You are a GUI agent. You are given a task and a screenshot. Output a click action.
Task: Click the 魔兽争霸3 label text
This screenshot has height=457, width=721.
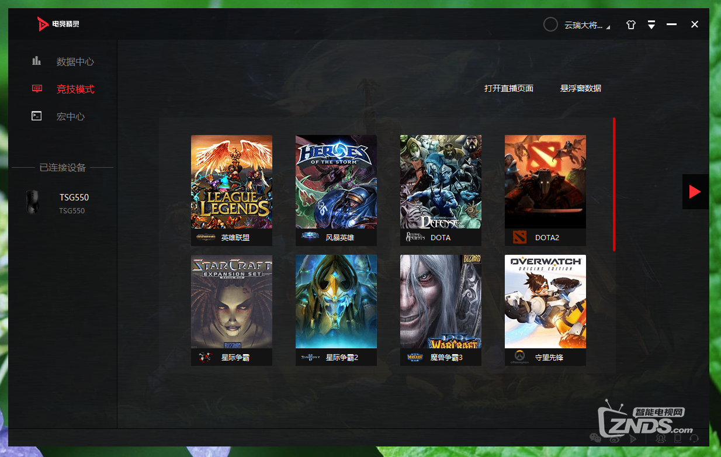point(447,357)
